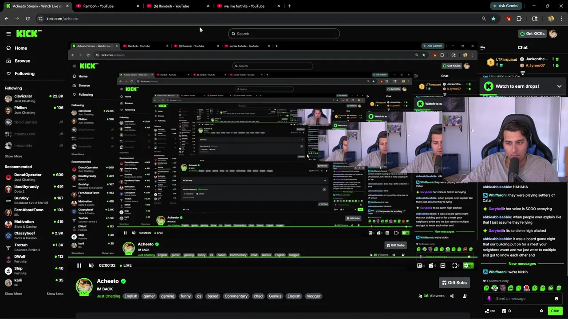The height and width of the screenshot is (319, 568).
Task: Open the Kick sidebar hamburger menu
Action: pyautogui.click(x=8, y=34)
